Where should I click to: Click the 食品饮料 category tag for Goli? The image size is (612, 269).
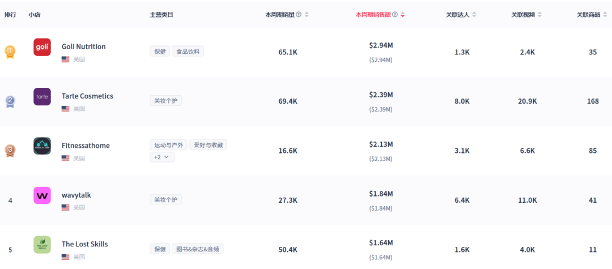pos(188,52)
